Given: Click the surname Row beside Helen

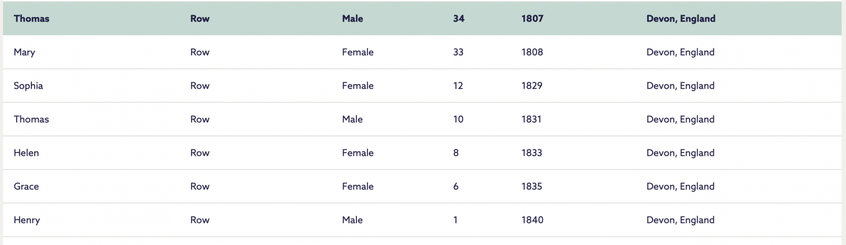Looking at the screenshot, I should [x=200, y=153].
